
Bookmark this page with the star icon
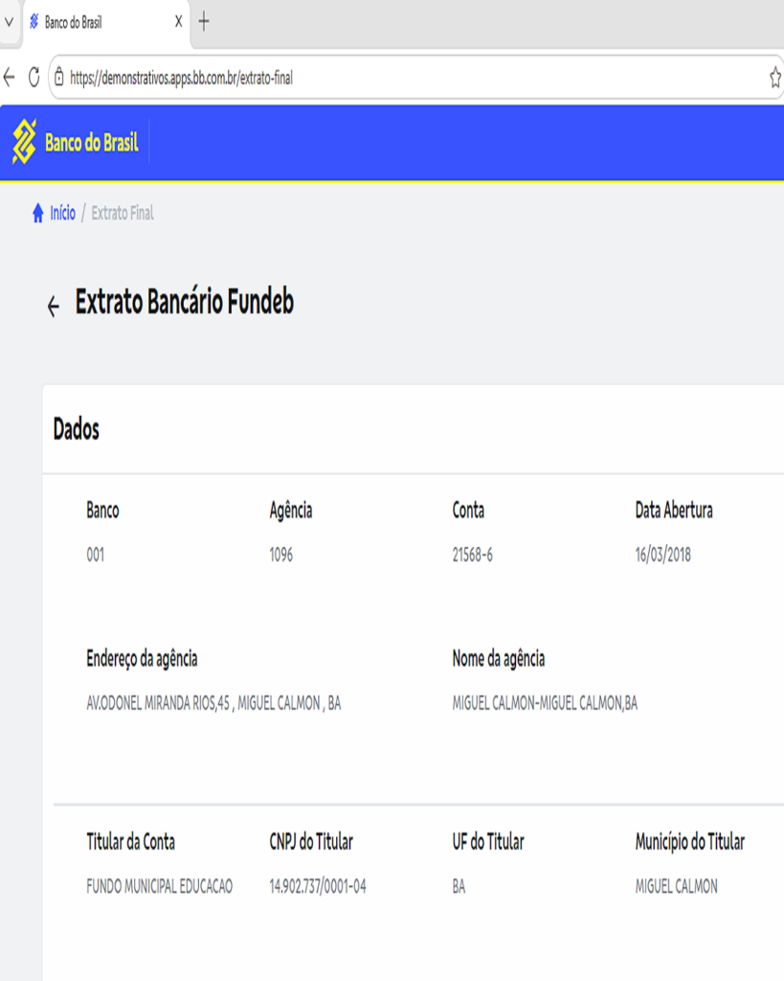774,78
